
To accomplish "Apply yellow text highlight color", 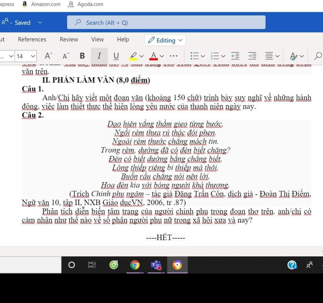I will point(133,56).
